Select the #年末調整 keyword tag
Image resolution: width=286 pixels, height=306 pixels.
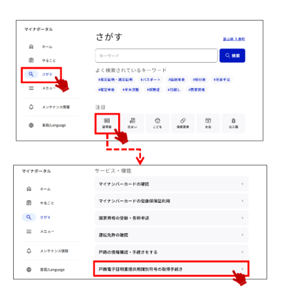pos(131,90)
